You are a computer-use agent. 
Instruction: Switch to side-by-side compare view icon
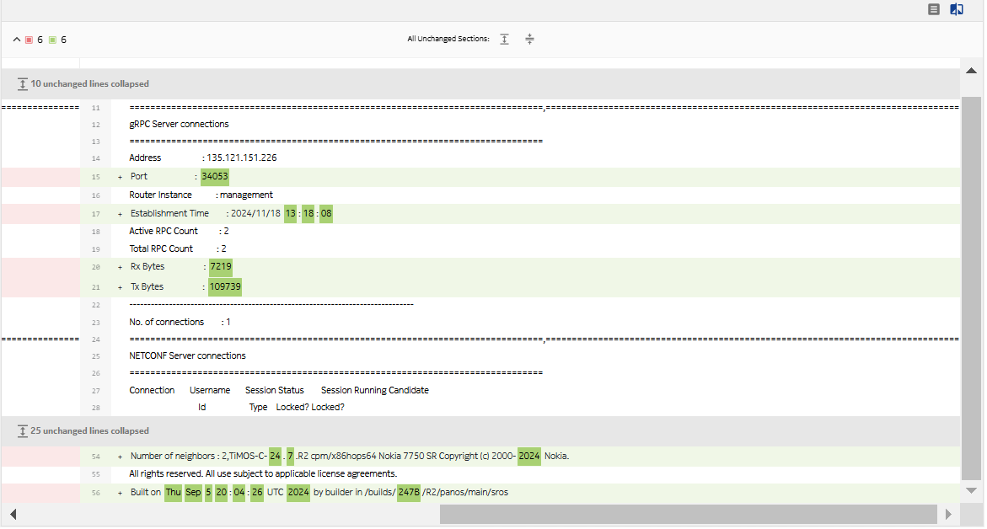tap(957, 9)
